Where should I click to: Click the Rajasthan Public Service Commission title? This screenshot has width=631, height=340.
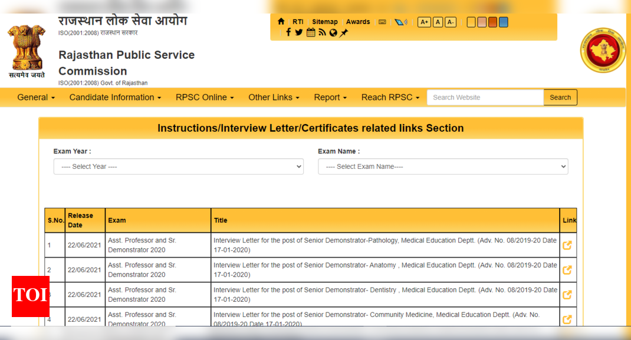tap(126, 63)
